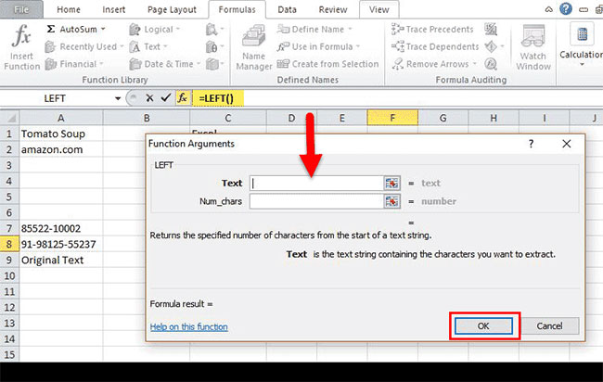Click the Text argument input field
603x382 pixels.
tap(316, 184)
